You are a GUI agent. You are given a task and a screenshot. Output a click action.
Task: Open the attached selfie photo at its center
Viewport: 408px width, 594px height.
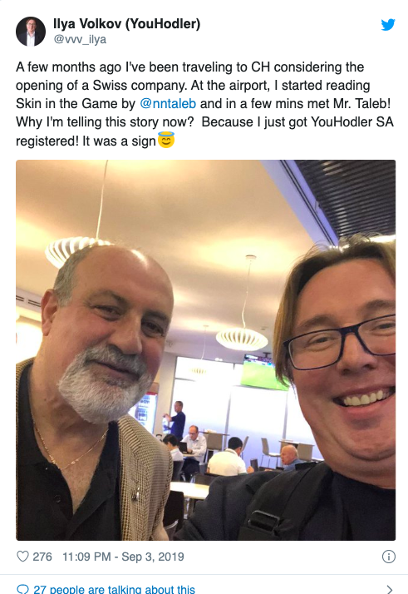click(205, 350)
